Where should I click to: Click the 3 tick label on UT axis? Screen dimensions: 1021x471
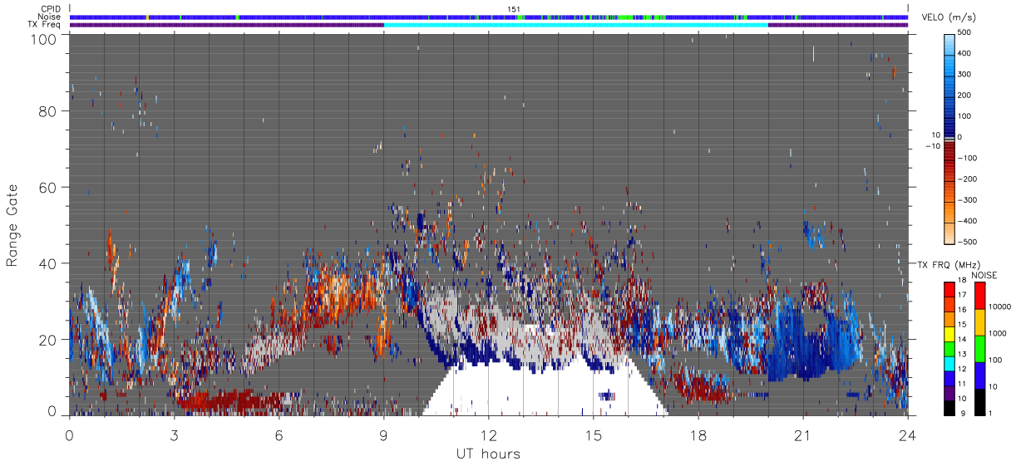[174, 435]
